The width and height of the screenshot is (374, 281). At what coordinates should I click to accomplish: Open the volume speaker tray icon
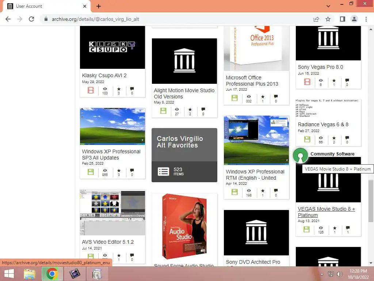coord(339,274)
